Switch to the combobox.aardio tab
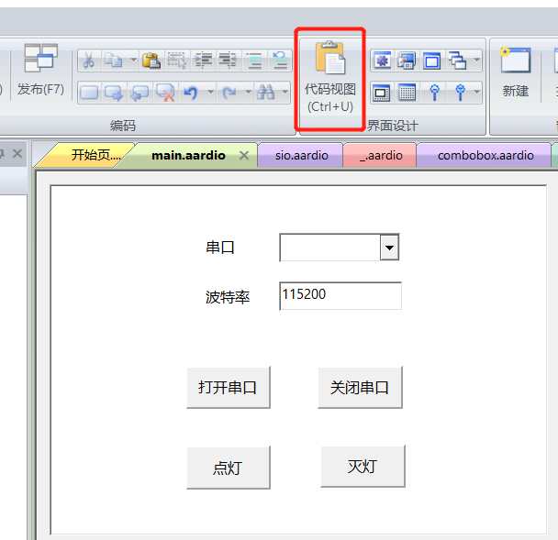This screenshot has height=540, width=558. (x=485, y=155)
